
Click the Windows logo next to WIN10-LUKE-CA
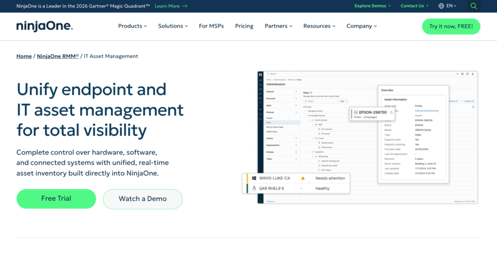tap(253, 178)
